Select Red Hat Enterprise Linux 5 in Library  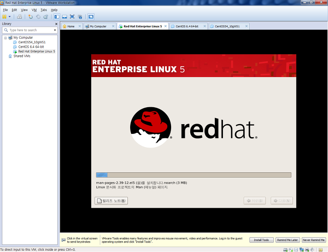click(37, 51)
